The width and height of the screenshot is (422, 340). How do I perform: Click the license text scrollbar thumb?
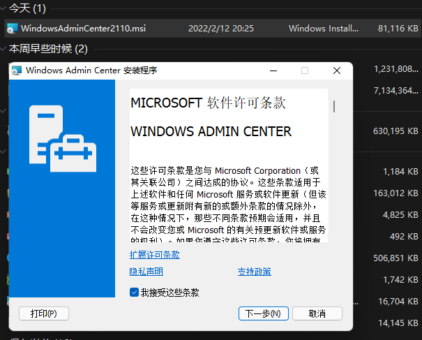click(x=334, y=106)
